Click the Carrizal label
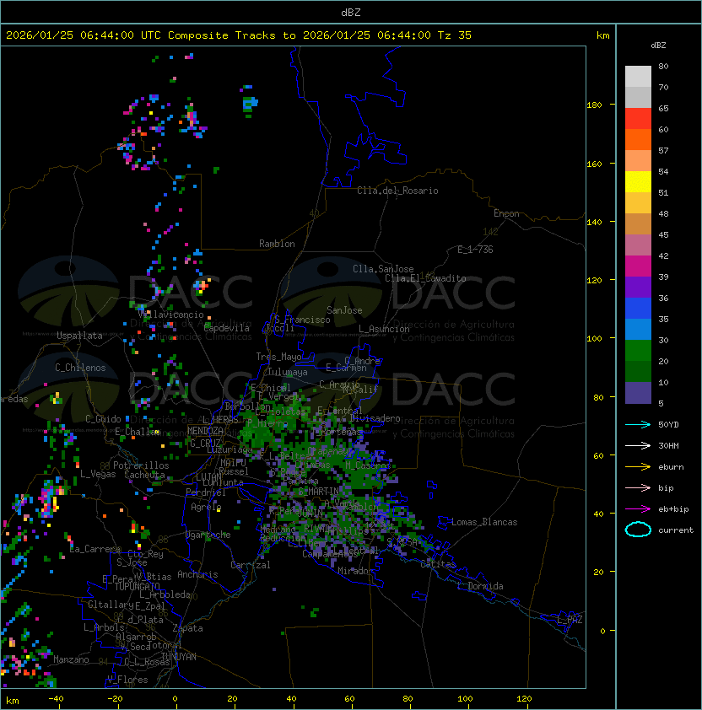702x710 pixels. [x=251, y=565]
